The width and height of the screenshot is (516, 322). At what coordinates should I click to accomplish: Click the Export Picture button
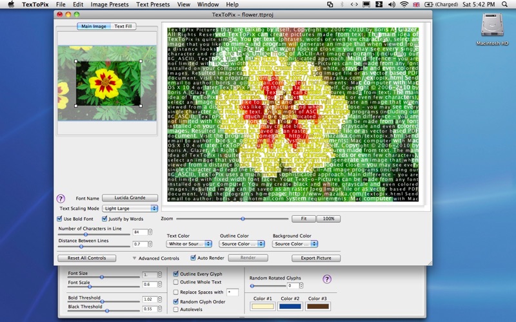coord(315,258)
